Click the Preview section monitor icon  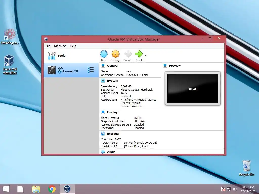pyautogui.click(x=165, y=66)
